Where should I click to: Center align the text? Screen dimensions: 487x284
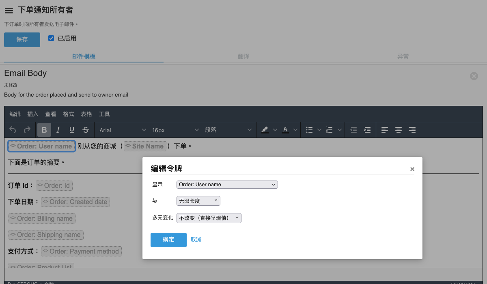point(399,130)
